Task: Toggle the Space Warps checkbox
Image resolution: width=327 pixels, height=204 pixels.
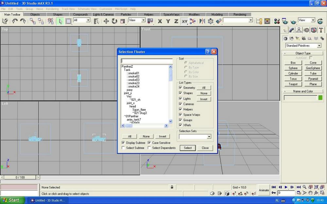Action: 181,115
